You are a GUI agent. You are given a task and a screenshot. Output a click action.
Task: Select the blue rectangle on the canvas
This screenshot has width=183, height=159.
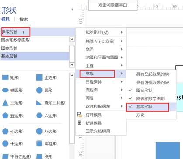[x=168, y=150]
